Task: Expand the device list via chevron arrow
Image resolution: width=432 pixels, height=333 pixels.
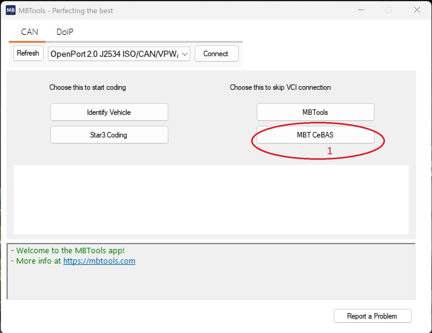Action: point(185,54)
